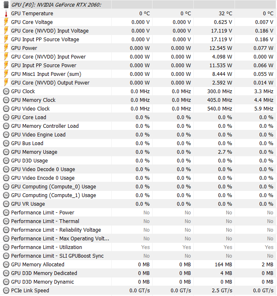
Task: Click lightning icon beside GPU Input PP Source Power
Action: (6, 65)
